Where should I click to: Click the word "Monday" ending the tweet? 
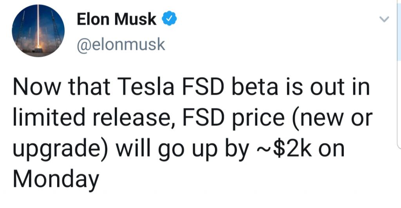pos(56,180)
